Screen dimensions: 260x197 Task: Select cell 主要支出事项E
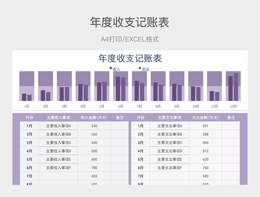pyautogui.click(x=170, y=159)
